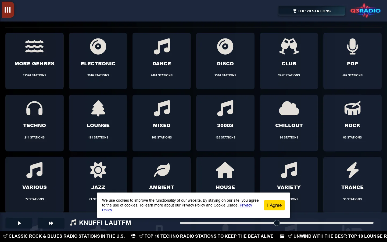Open the Rock genre drum icon
The image size is (387, 242).
[352, 108]
